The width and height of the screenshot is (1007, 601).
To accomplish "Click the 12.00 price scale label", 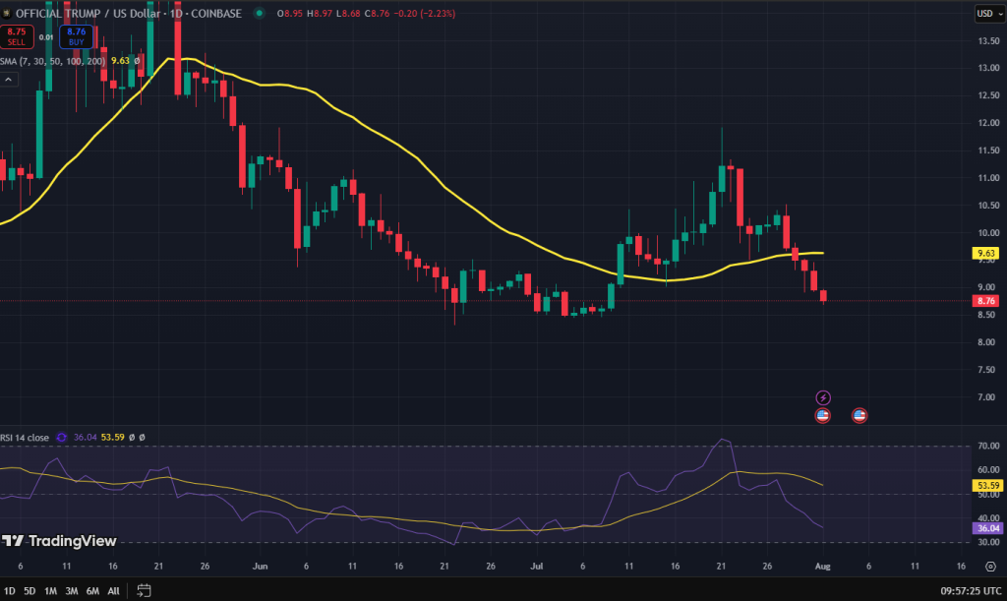I will [988, 123].
